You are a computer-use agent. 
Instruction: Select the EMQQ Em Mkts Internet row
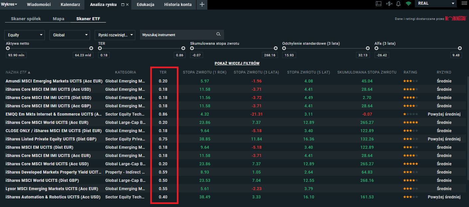click(54, 114)
